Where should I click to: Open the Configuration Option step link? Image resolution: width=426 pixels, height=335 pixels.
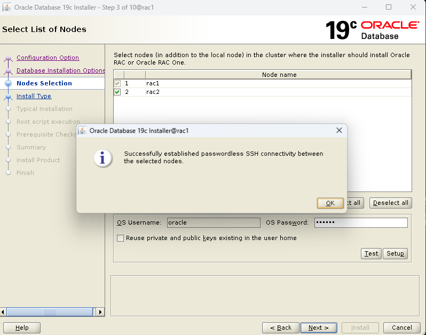coord(48,58)
